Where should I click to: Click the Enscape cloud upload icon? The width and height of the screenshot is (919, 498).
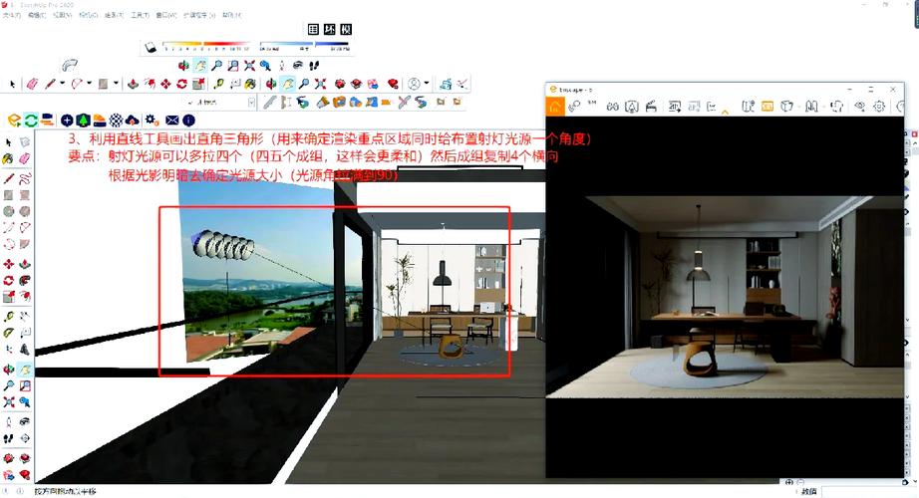point(133,121)
